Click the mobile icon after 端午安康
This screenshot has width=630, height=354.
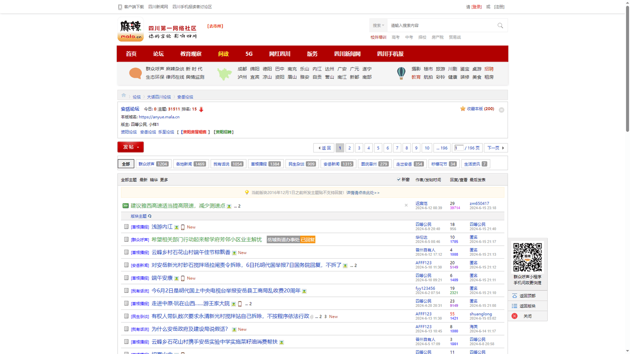point(183,278)
